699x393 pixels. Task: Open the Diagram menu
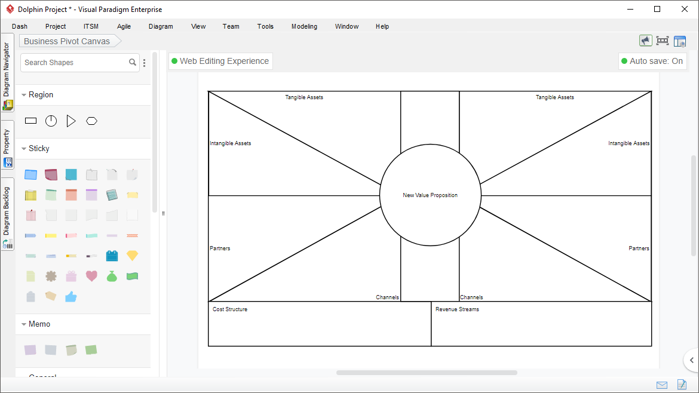tap(161, 26)
